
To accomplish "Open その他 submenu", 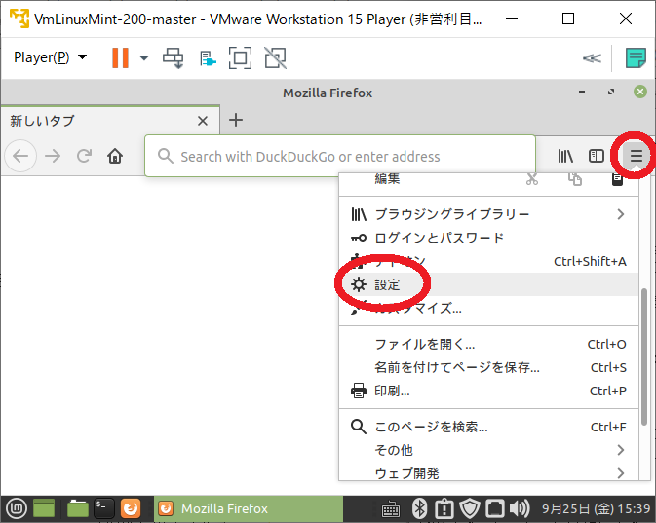I will (x=488, y=450).
